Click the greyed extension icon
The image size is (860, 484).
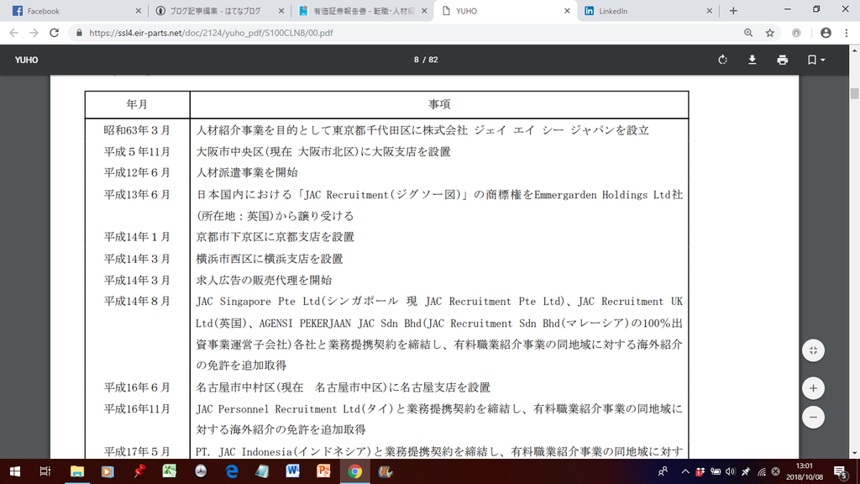[796, 33]
